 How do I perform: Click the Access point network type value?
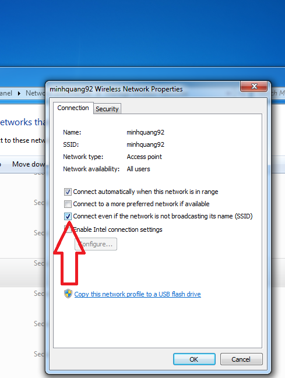[145, 157]
